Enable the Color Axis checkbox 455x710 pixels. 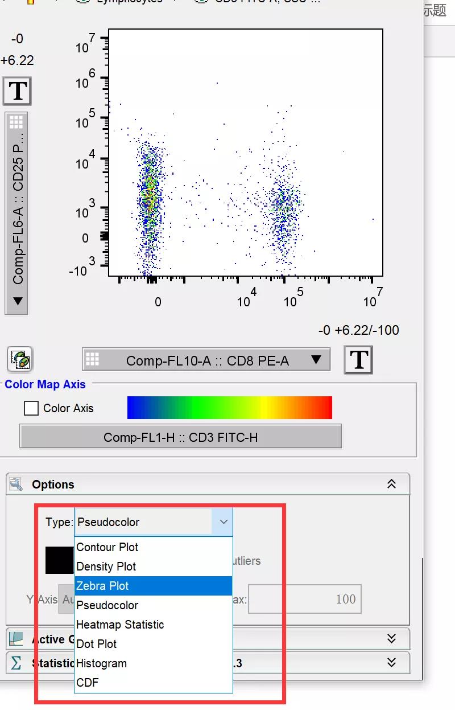point(32,408)
